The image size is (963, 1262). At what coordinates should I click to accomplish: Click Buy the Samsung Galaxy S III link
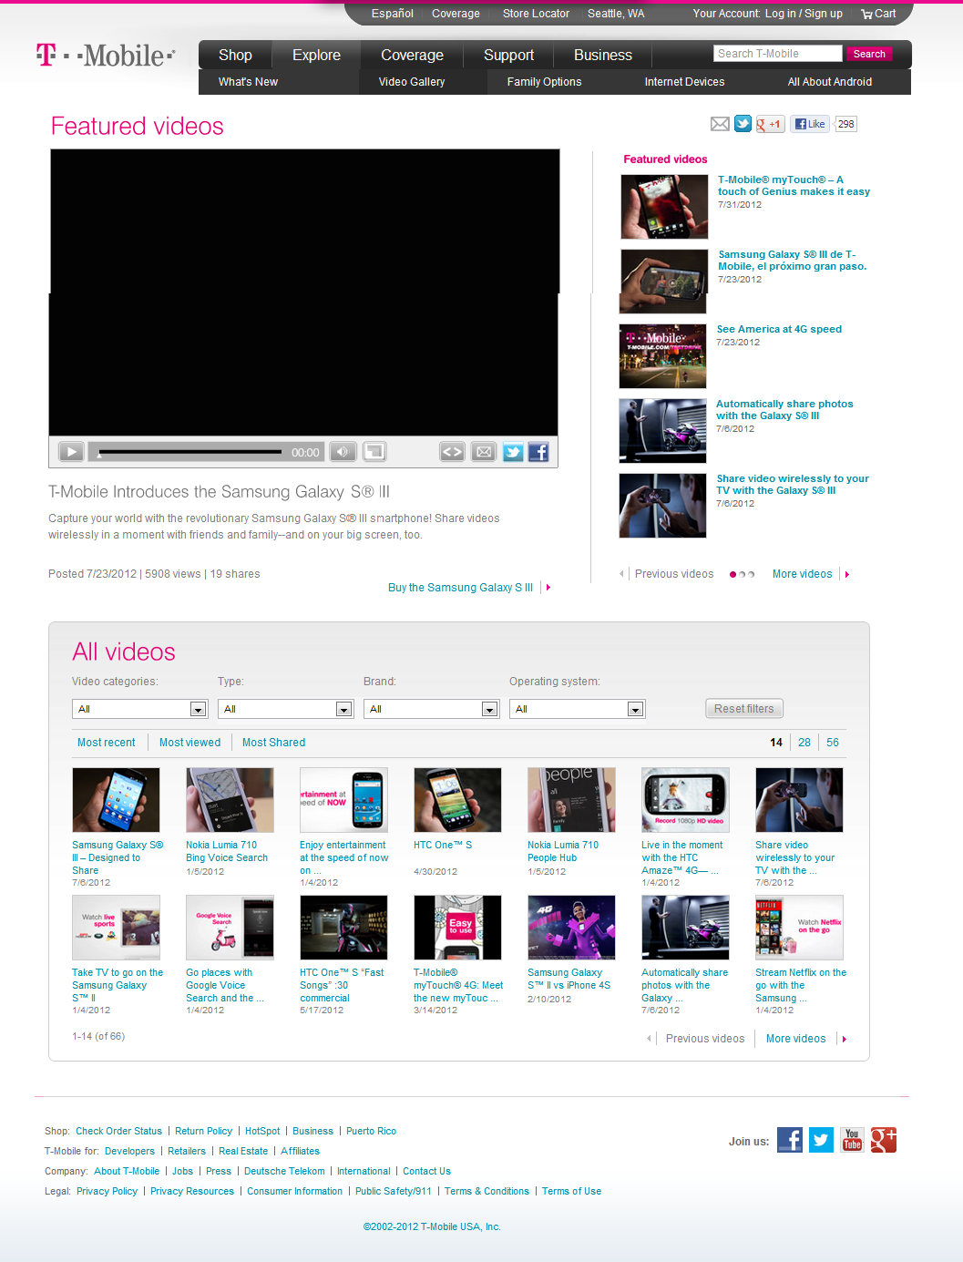click(x=460, y=588)
